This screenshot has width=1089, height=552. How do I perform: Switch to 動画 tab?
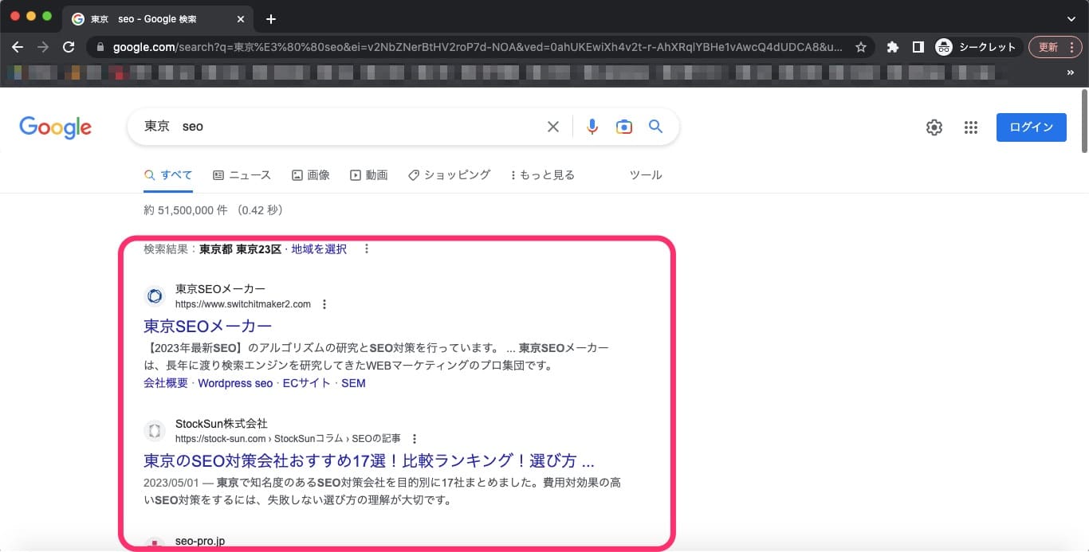(x=369, y=175)
